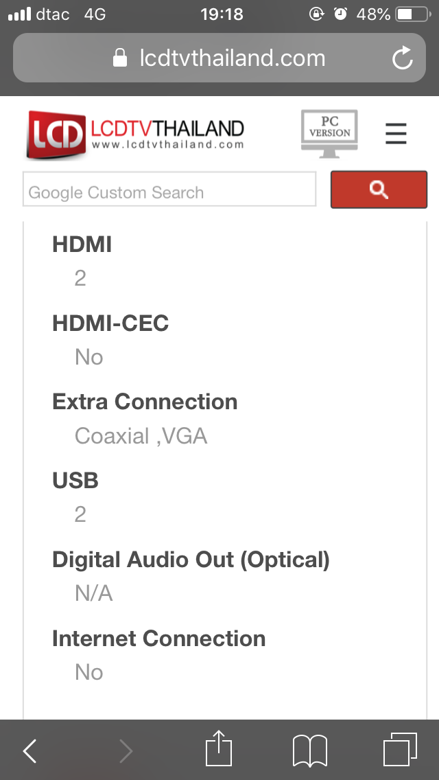This screenshot has height=780, width=439.
Task: Tap the Extra Connection heading
Action: tap(145, 402)
